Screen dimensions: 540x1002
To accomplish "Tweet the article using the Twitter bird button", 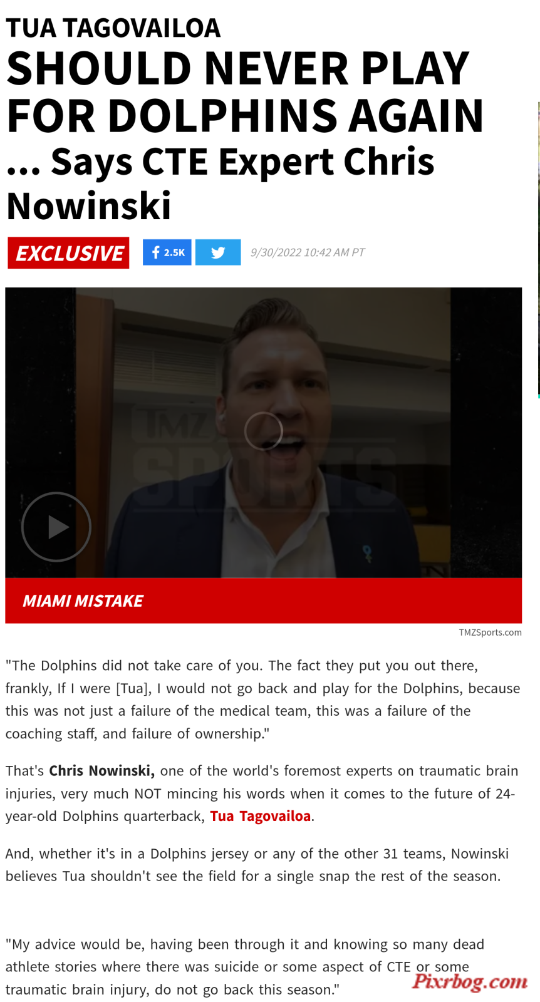I will pyautogui.click(x=218, y=252).
